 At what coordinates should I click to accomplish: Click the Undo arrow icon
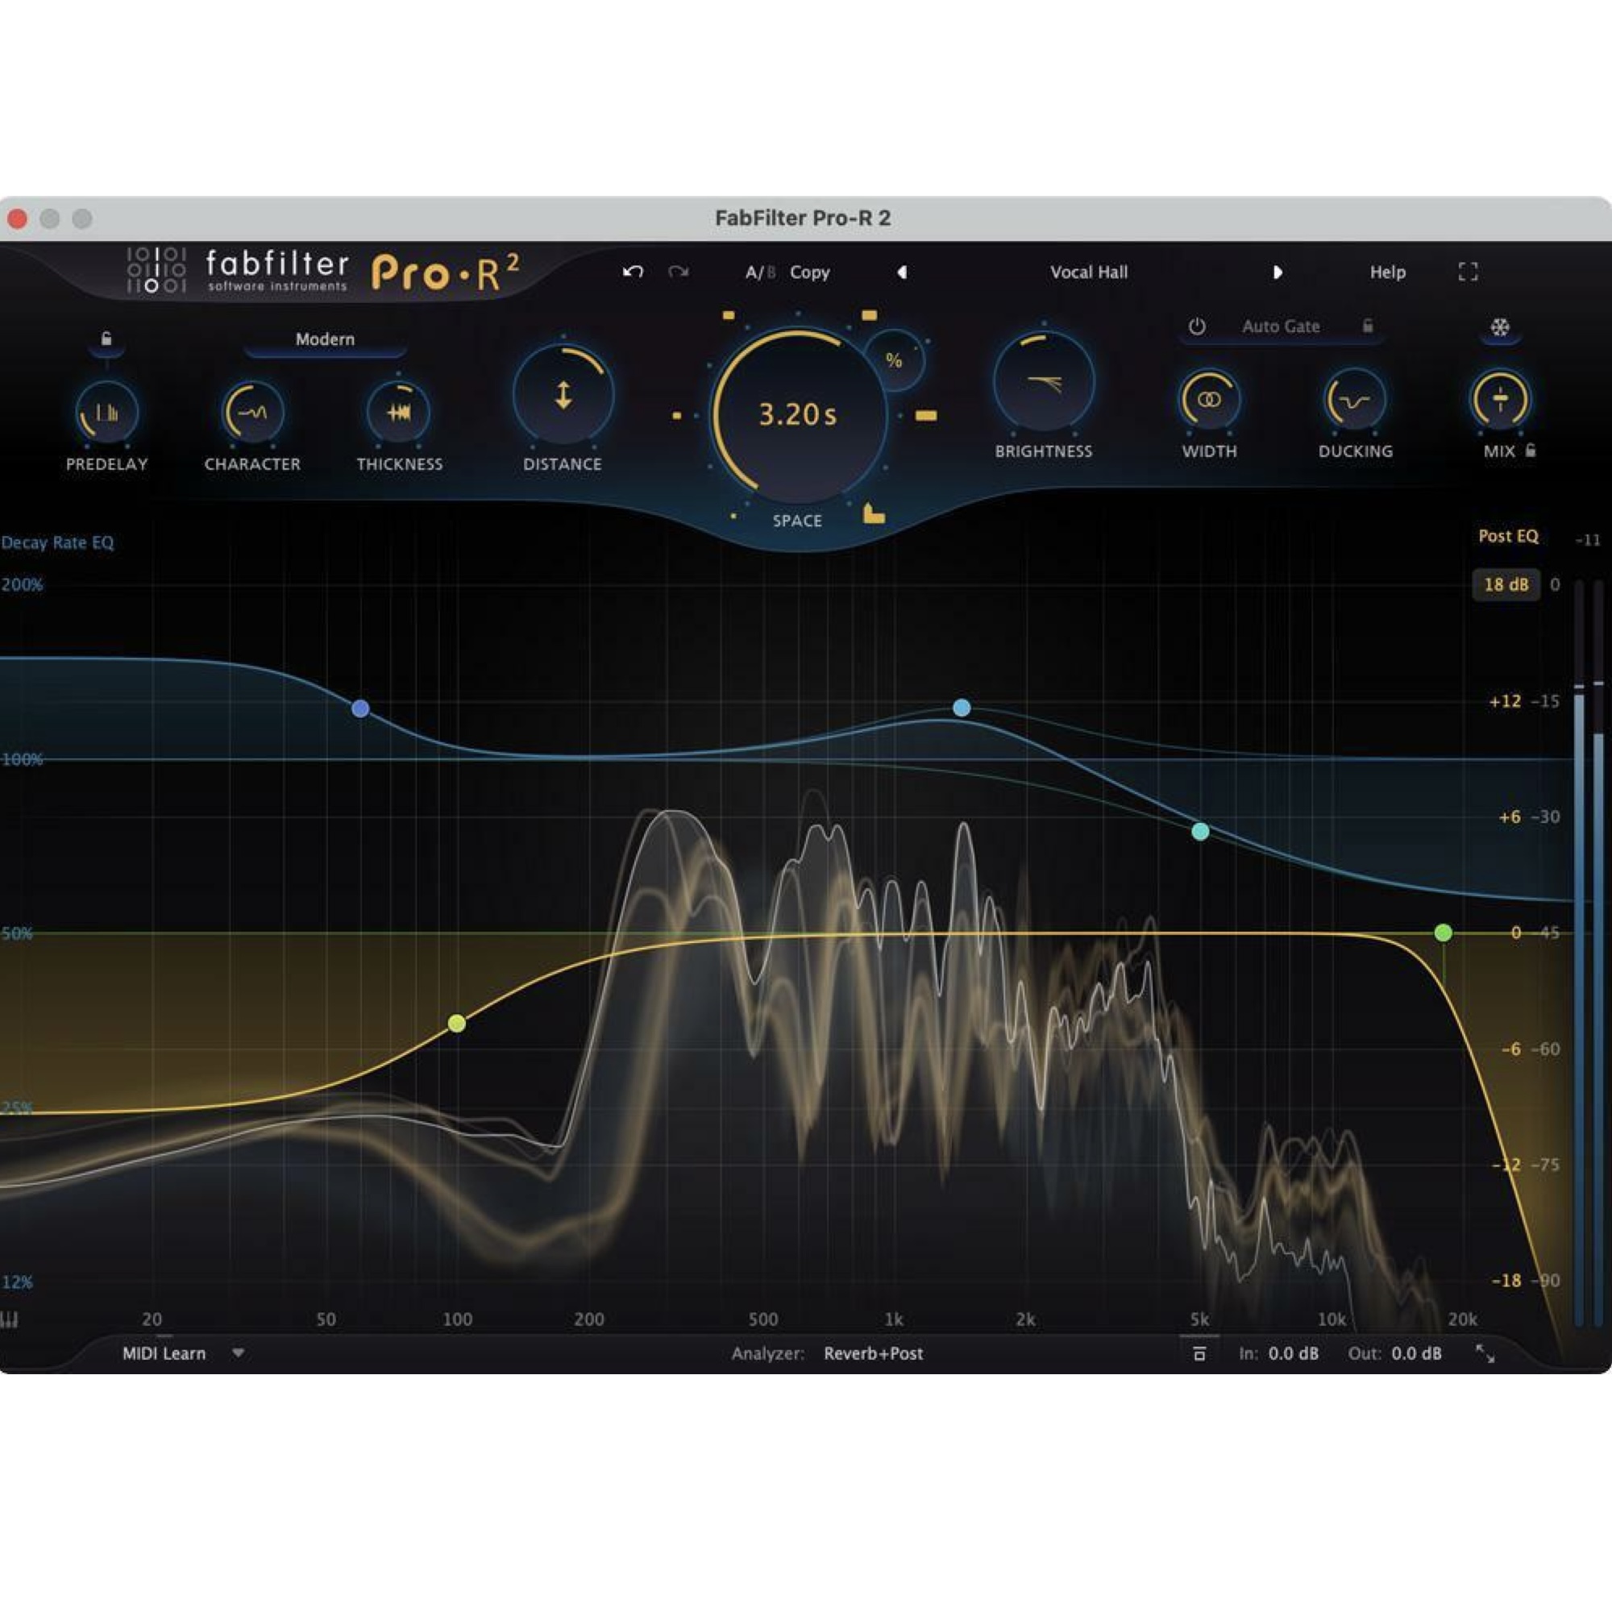pyautogui.click(x=634, y=272)
